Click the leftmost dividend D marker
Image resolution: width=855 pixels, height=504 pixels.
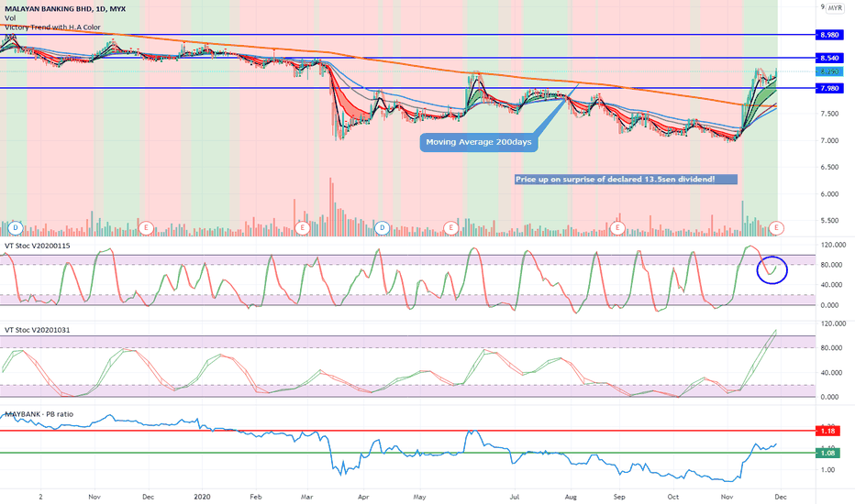pos(16,228)
